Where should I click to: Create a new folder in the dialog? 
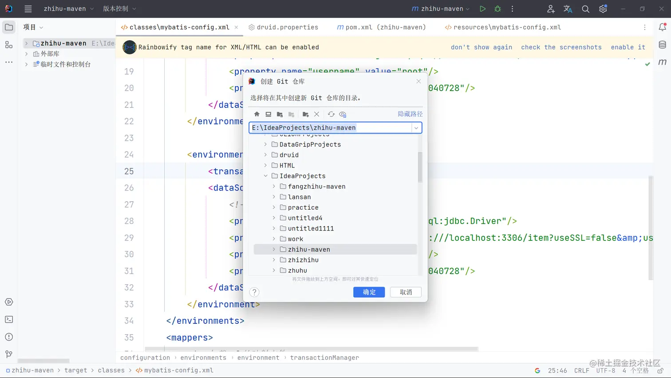click(x=305, y=114)
